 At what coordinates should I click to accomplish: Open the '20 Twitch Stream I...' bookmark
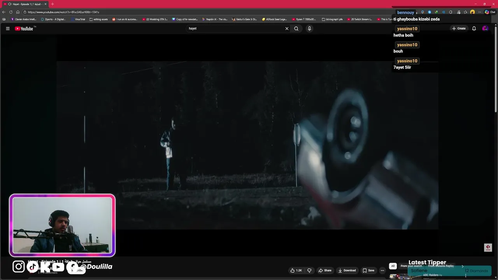(359, 19)
